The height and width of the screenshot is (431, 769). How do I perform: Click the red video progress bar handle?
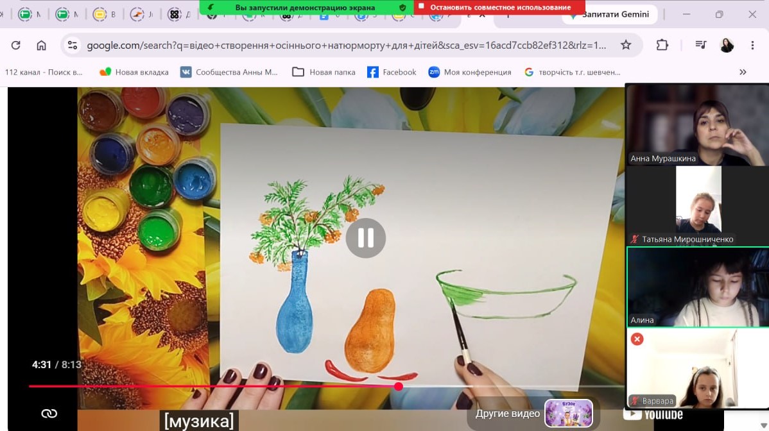coord(399,387)
